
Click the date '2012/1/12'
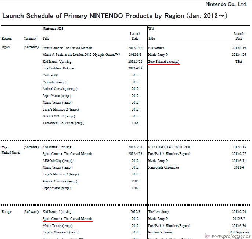pos(135,48)
